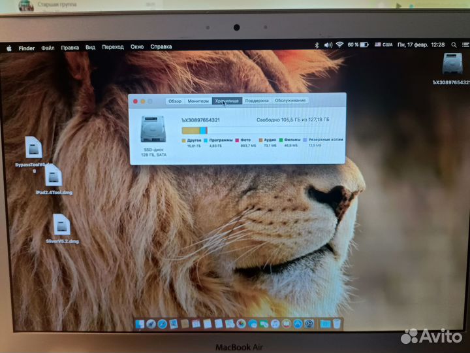Image resolution: width=470 pixels, height=353 pixels.
Task: Click the battery 60% indicator
Action: coord(358,44)
